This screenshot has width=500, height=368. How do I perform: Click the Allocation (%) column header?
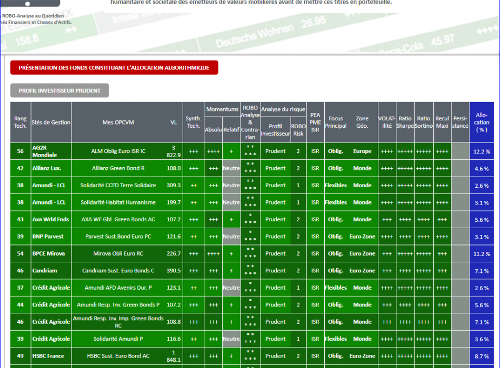tap(482, 122)
